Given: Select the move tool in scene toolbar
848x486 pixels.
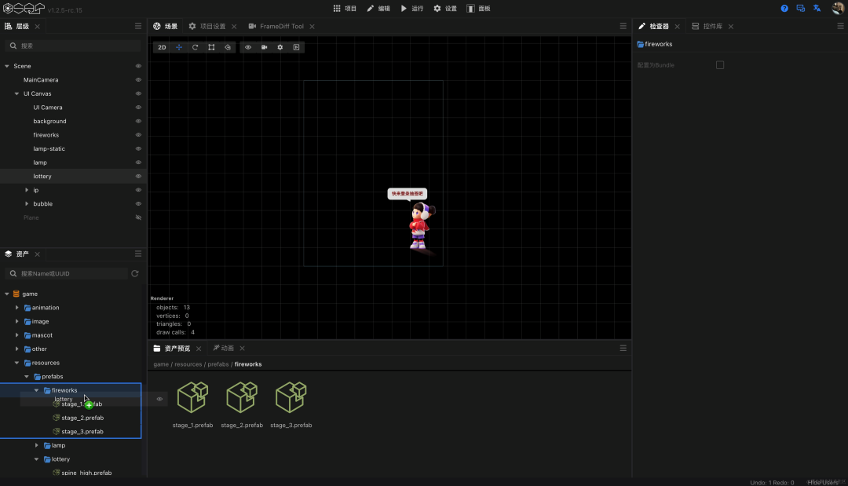Looking at the screenshot, I should 179,48.
